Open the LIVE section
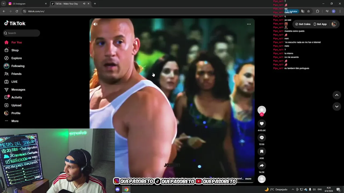 [x=11, y=82]
